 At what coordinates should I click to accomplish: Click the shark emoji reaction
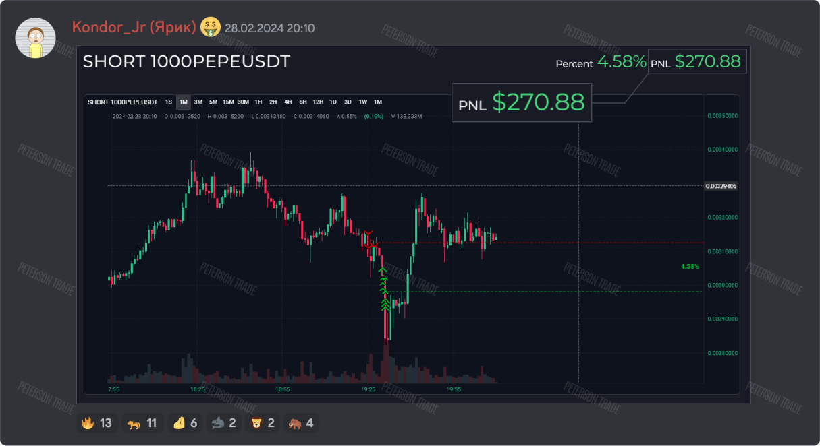click(x=223, y=423)
